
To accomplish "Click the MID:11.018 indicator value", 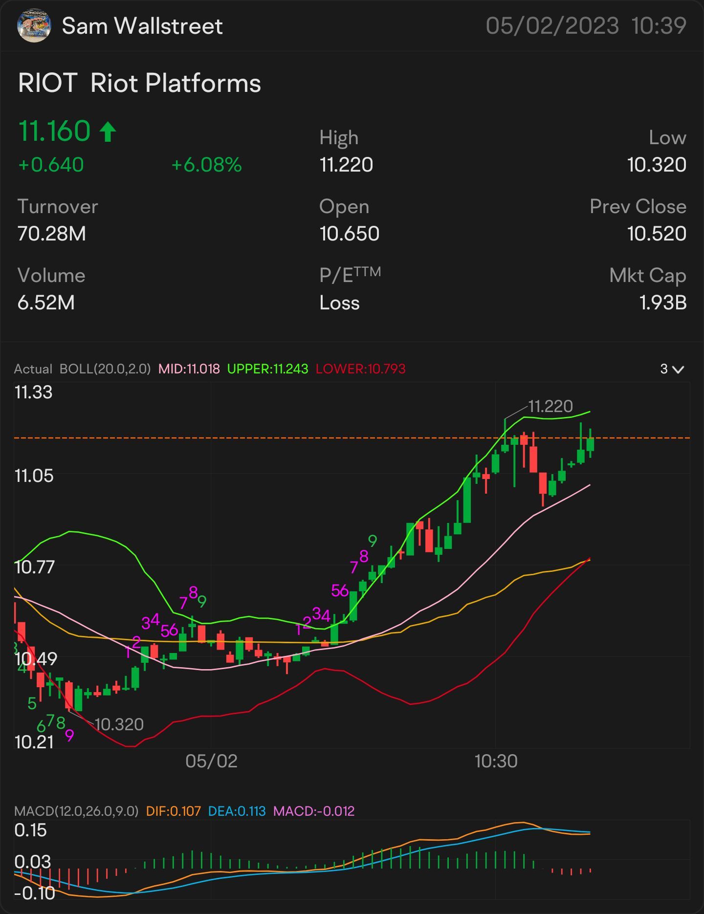I will [189, 369].
